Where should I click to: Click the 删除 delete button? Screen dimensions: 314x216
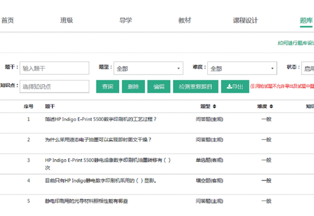[133, 87]
